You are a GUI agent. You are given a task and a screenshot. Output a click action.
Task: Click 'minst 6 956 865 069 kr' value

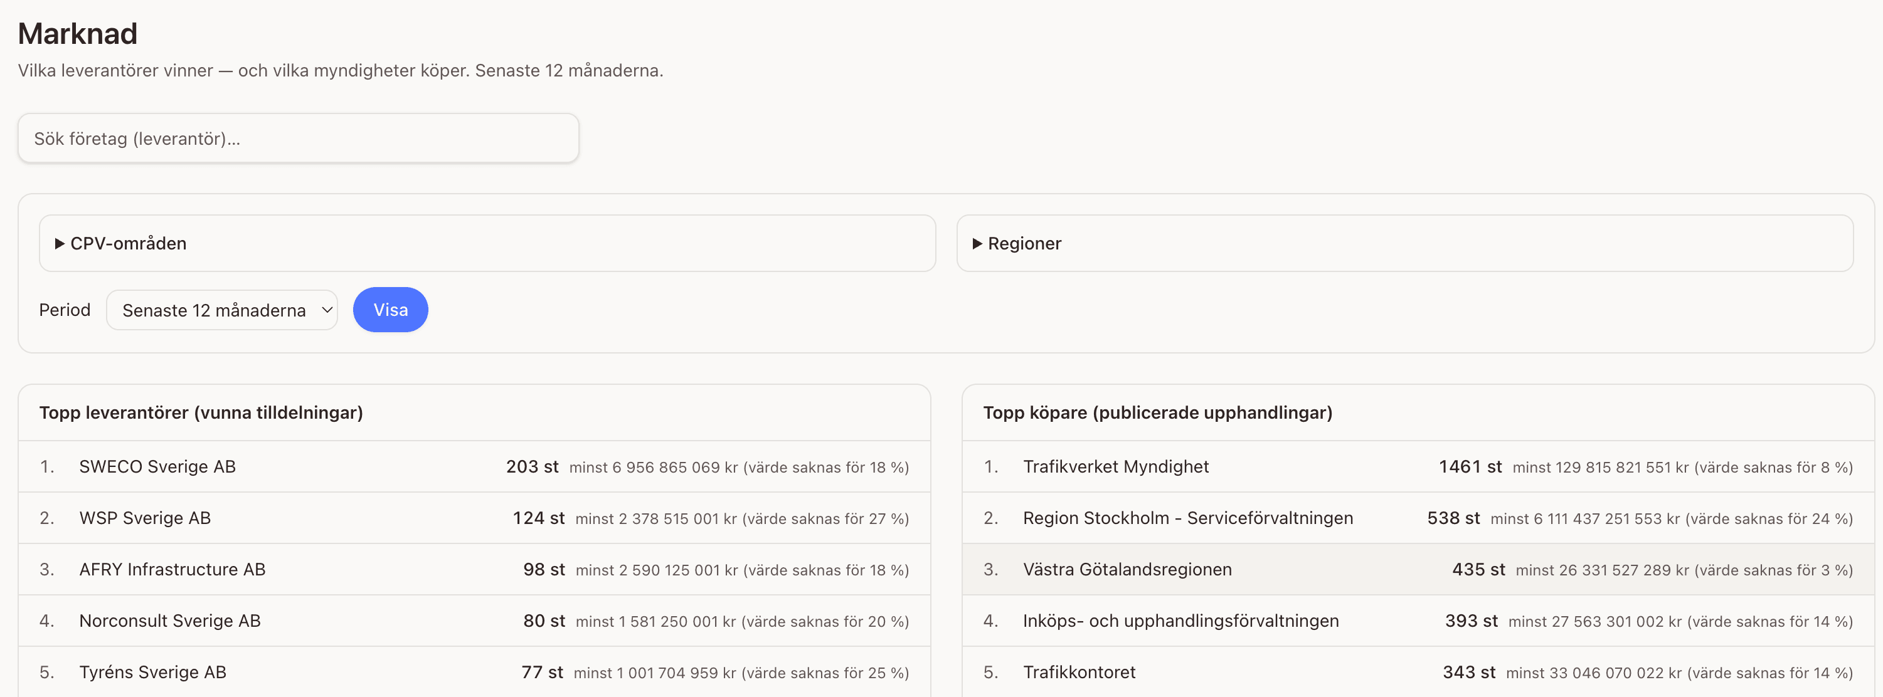point(654,468)
